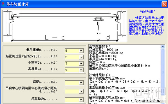
Task: Click the crane app icon in title bar
Action: click(x=3, y=4)
